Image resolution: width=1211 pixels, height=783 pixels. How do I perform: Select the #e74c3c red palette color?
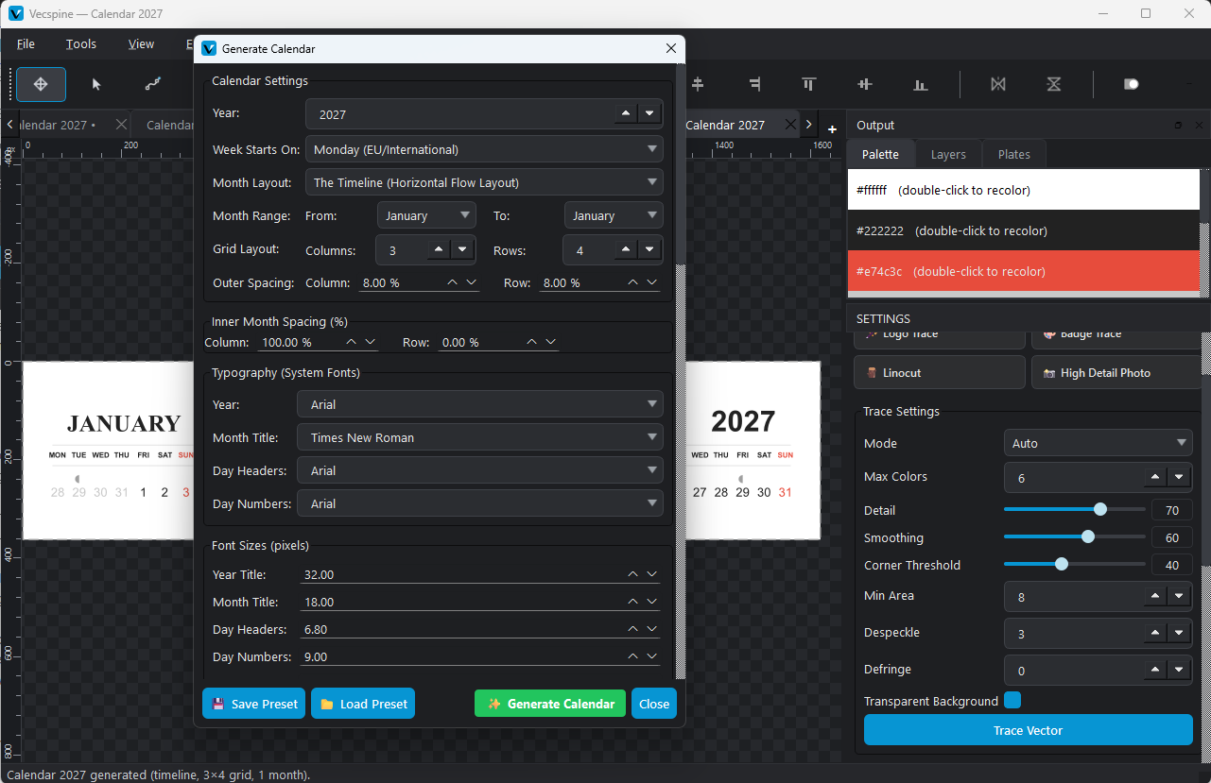pyautogui.click(x=1024, y=271)
